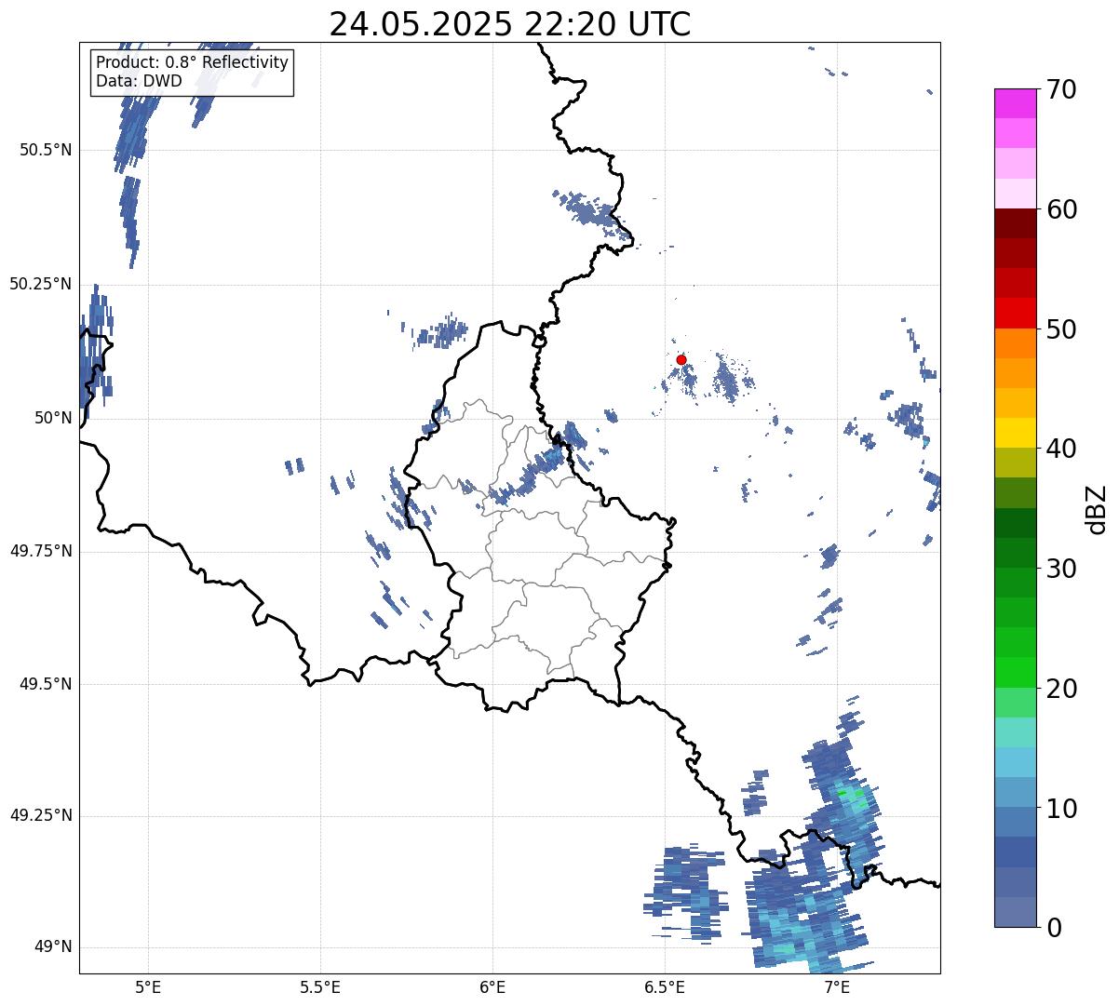
Task: Click the 50.5°N latitude label
Action: tap(46, 150)
